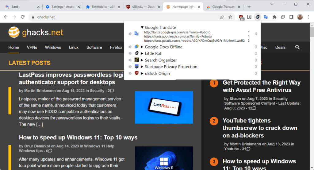Click the page vertical scrollbar thumb

tap(312, 32)
